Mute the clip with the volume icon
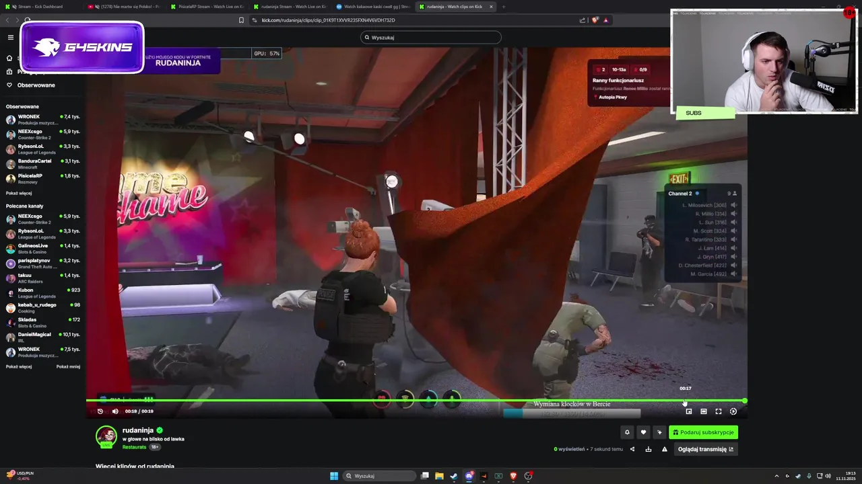The image size is (862, 484). tap(115, 411)
